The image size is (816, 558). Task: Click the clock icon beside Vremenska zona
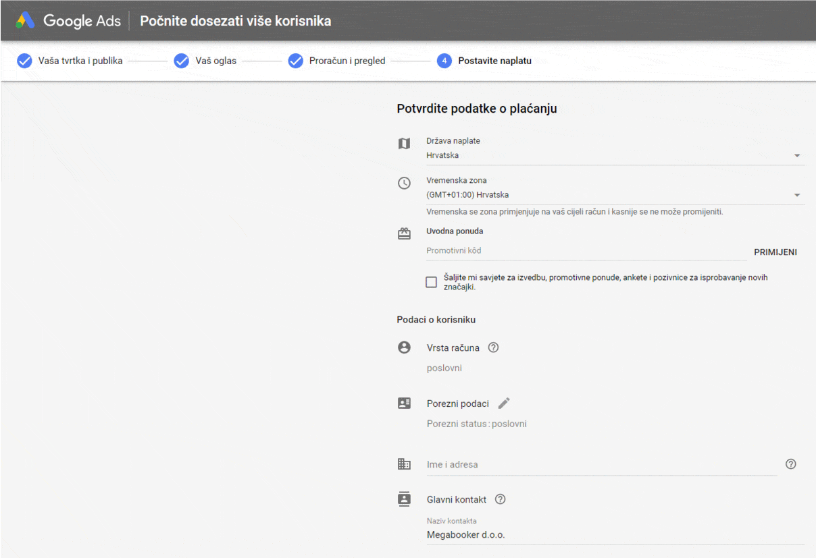[x=404, y=183]
